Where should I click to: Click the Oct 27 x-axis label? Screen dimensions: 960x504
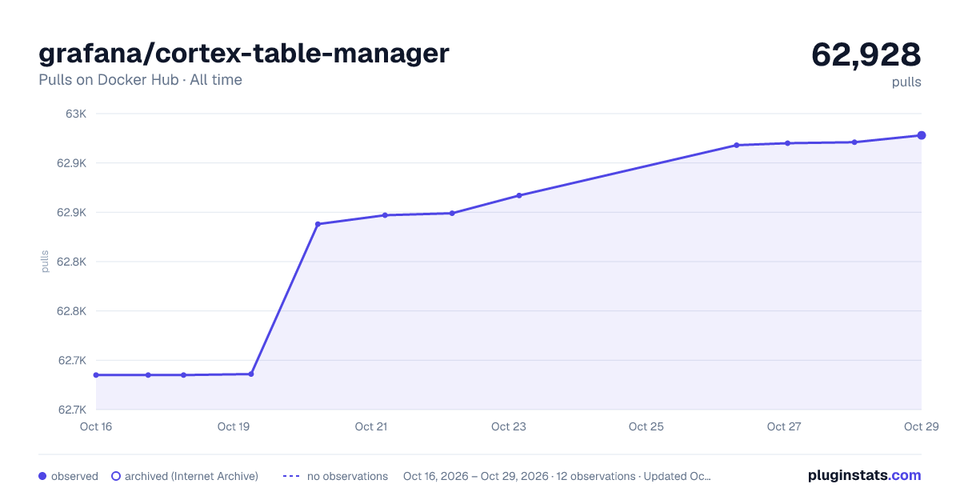pos(784,426)
